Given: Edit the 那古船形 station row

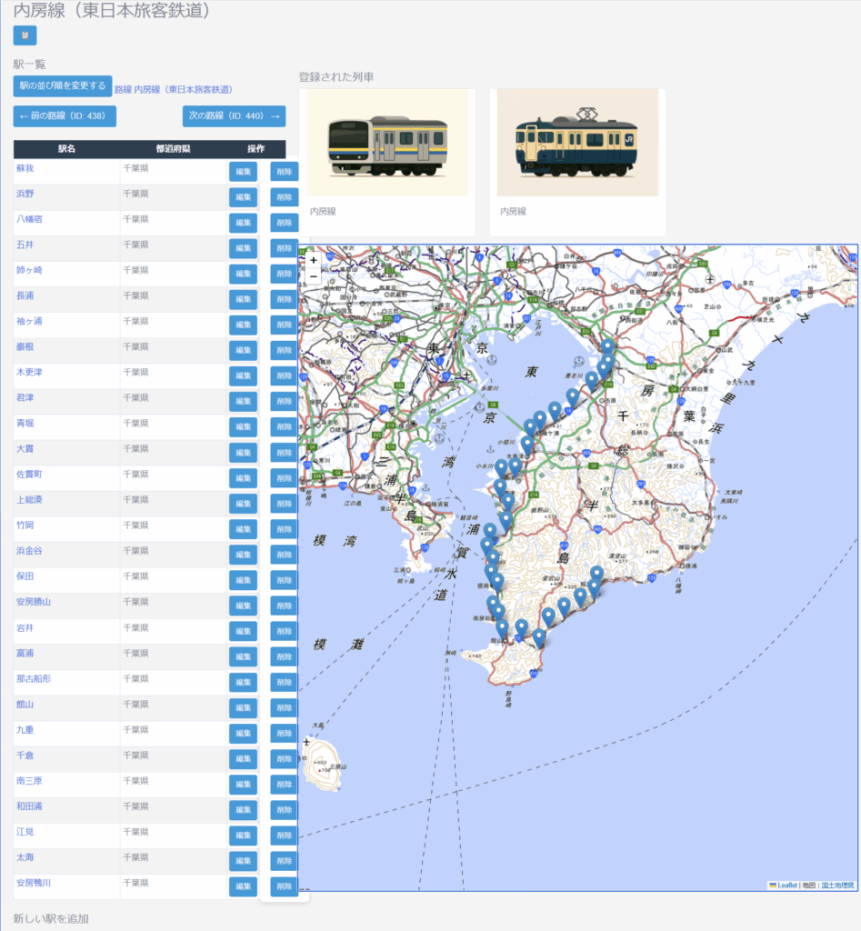Looking at the screenshot, I should 244,682.
